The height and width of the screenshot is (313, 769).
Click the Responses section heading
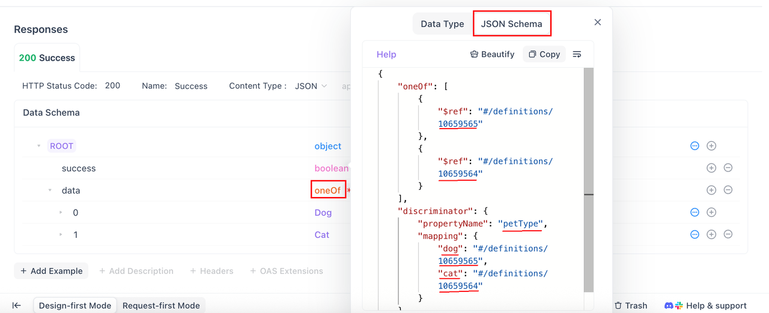tap(41, 29)
